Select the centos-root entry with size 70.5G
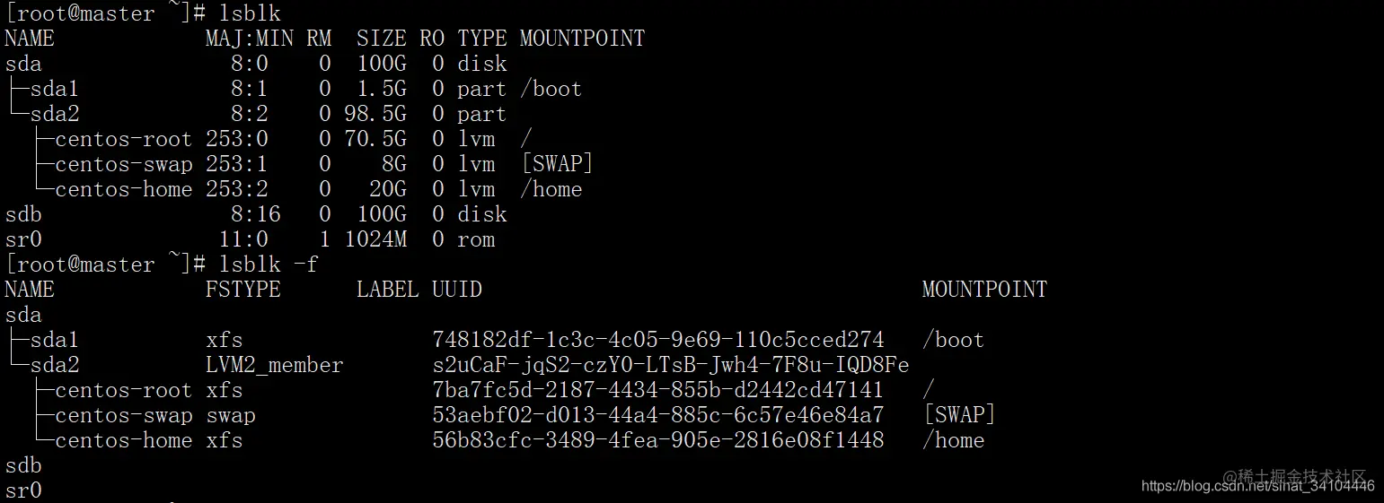Image resolution: width=1384 pixels, height=503 pixels. pos(123,139)
